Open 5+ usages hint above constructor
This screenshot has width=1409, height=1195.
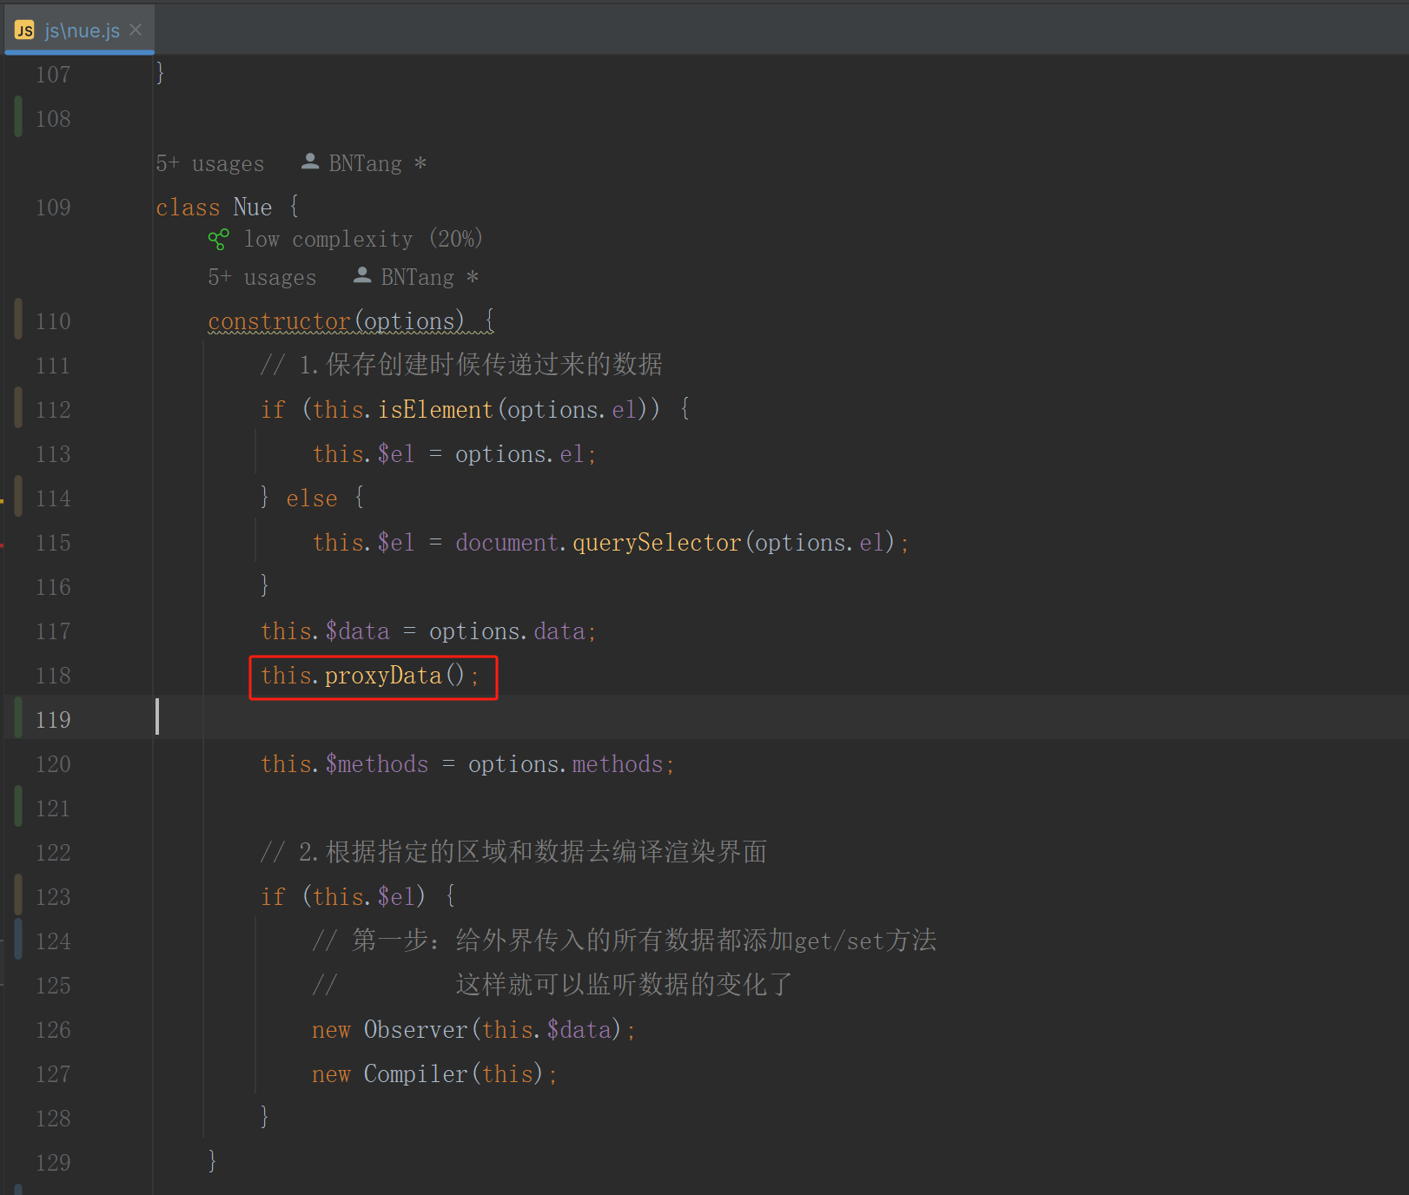[262, 277]
